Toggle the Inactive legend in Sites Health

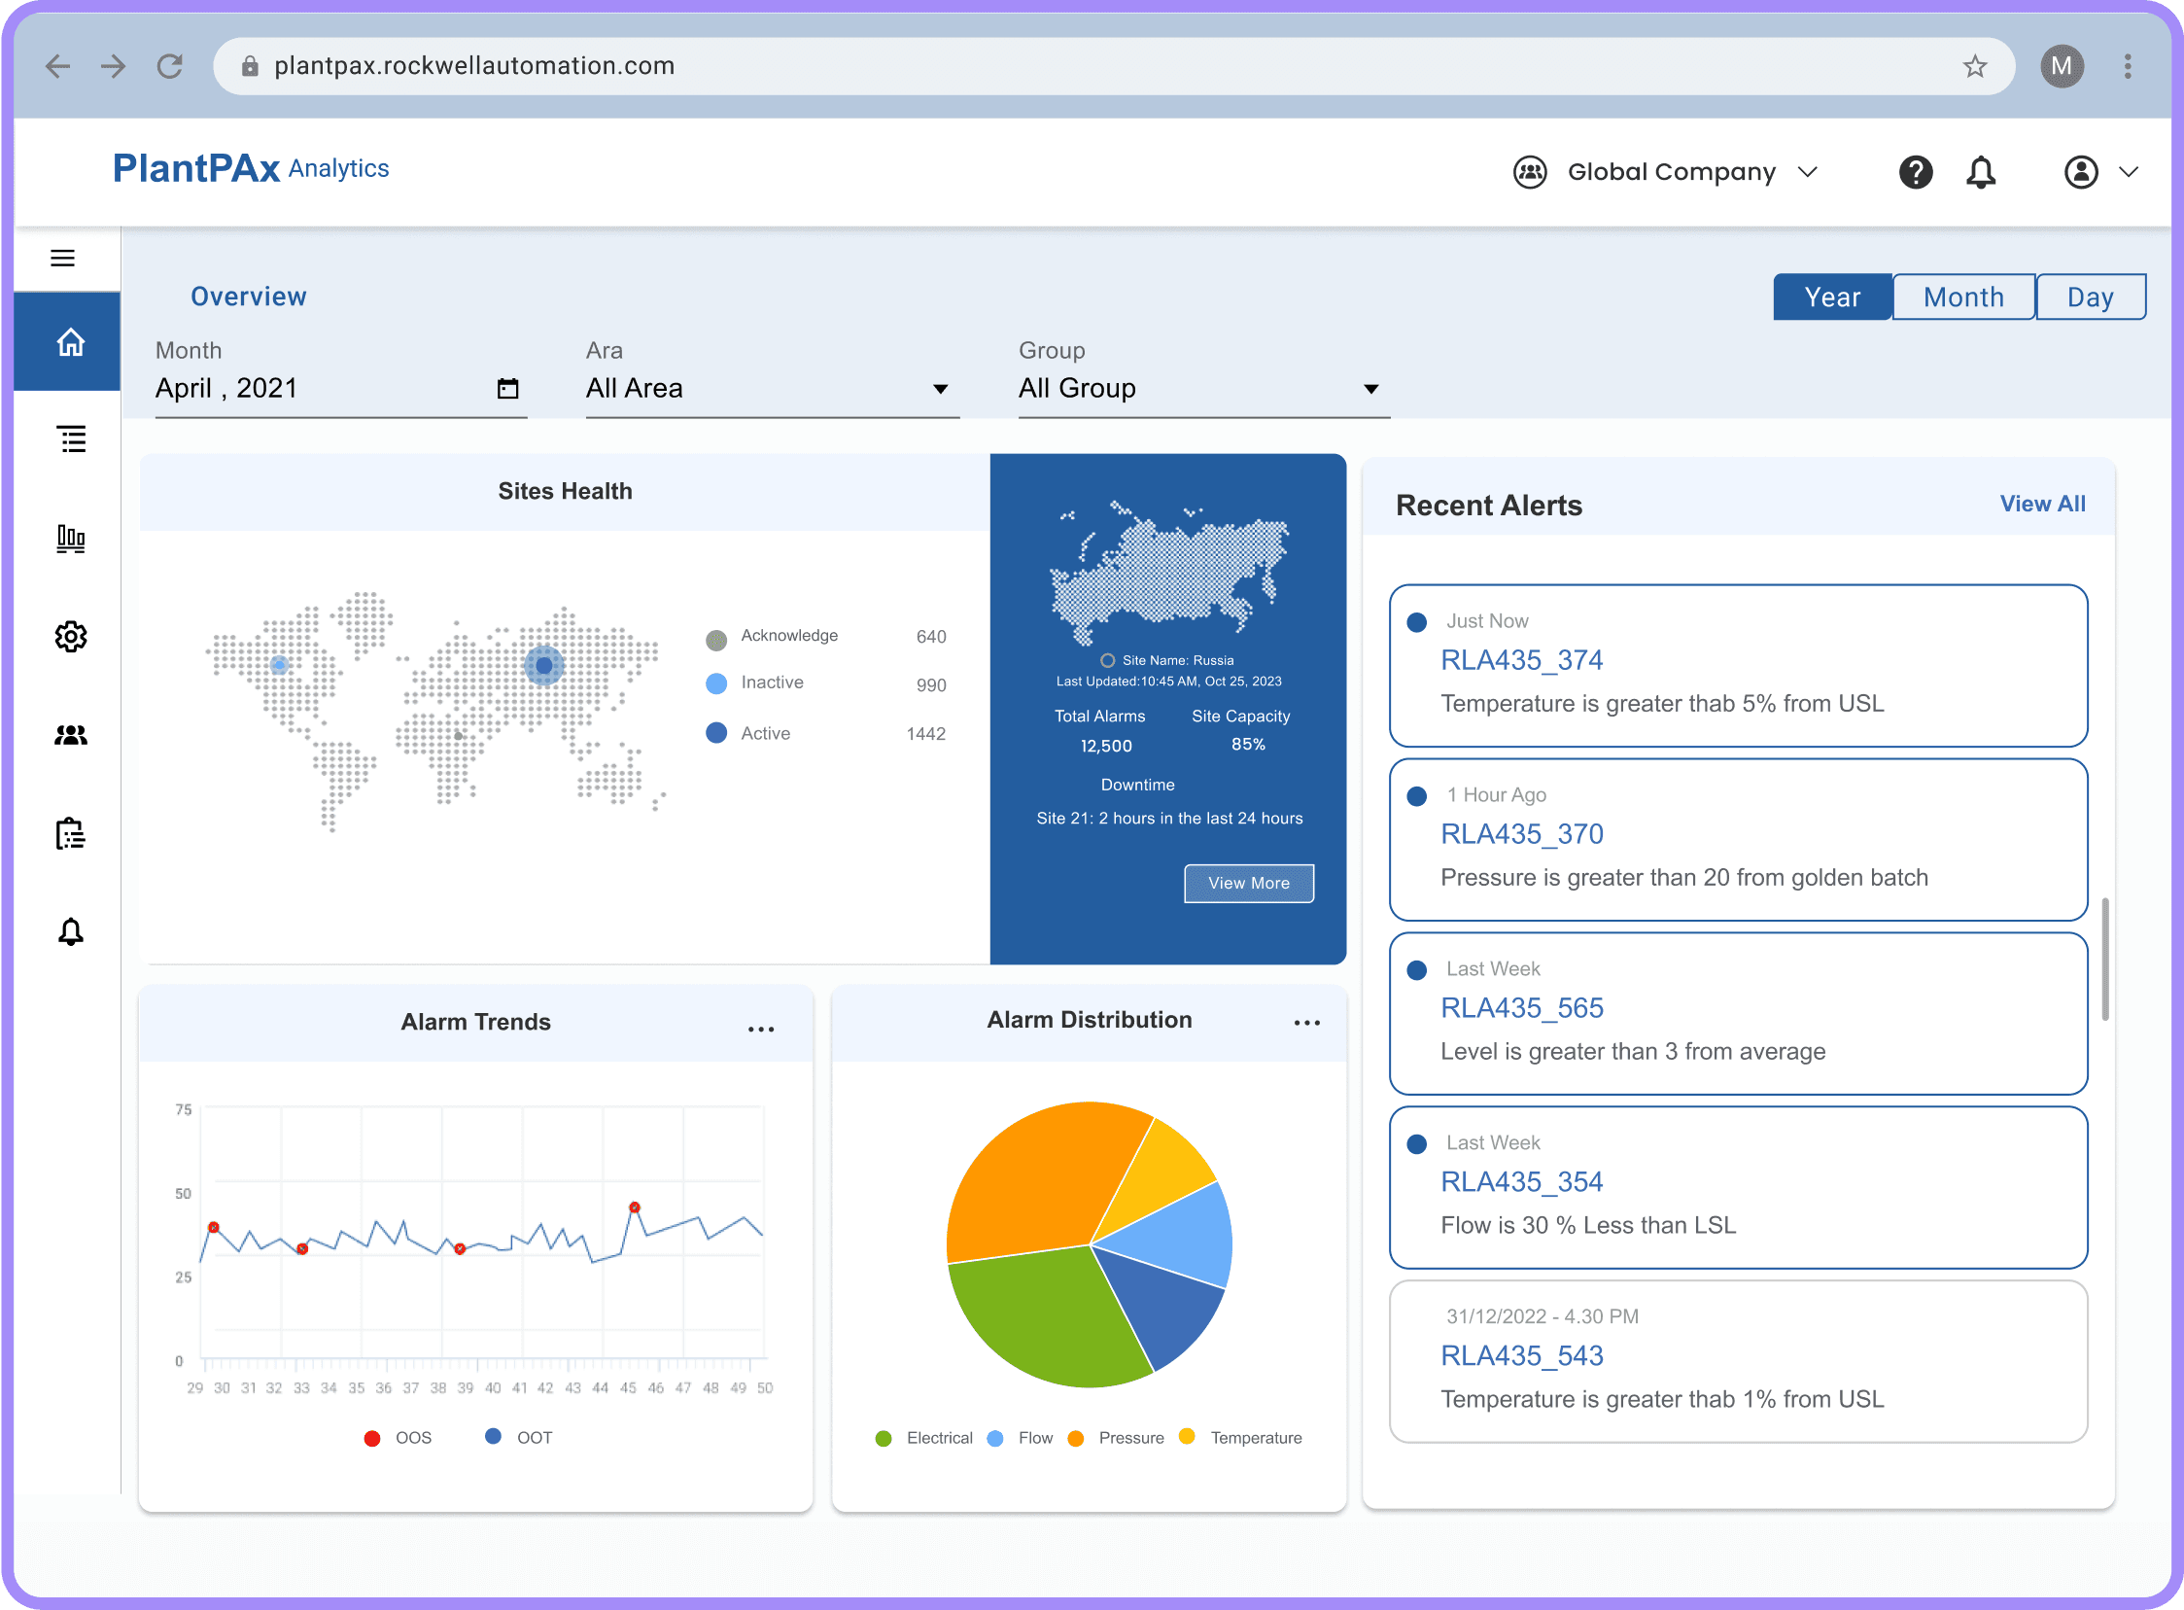point(755,683)
